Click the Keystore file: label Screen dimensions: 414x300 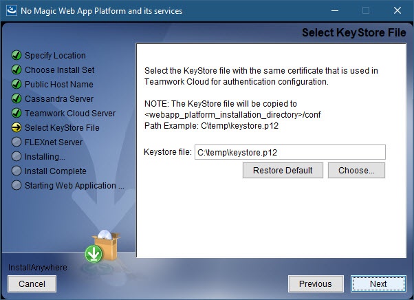coord(168,152)
